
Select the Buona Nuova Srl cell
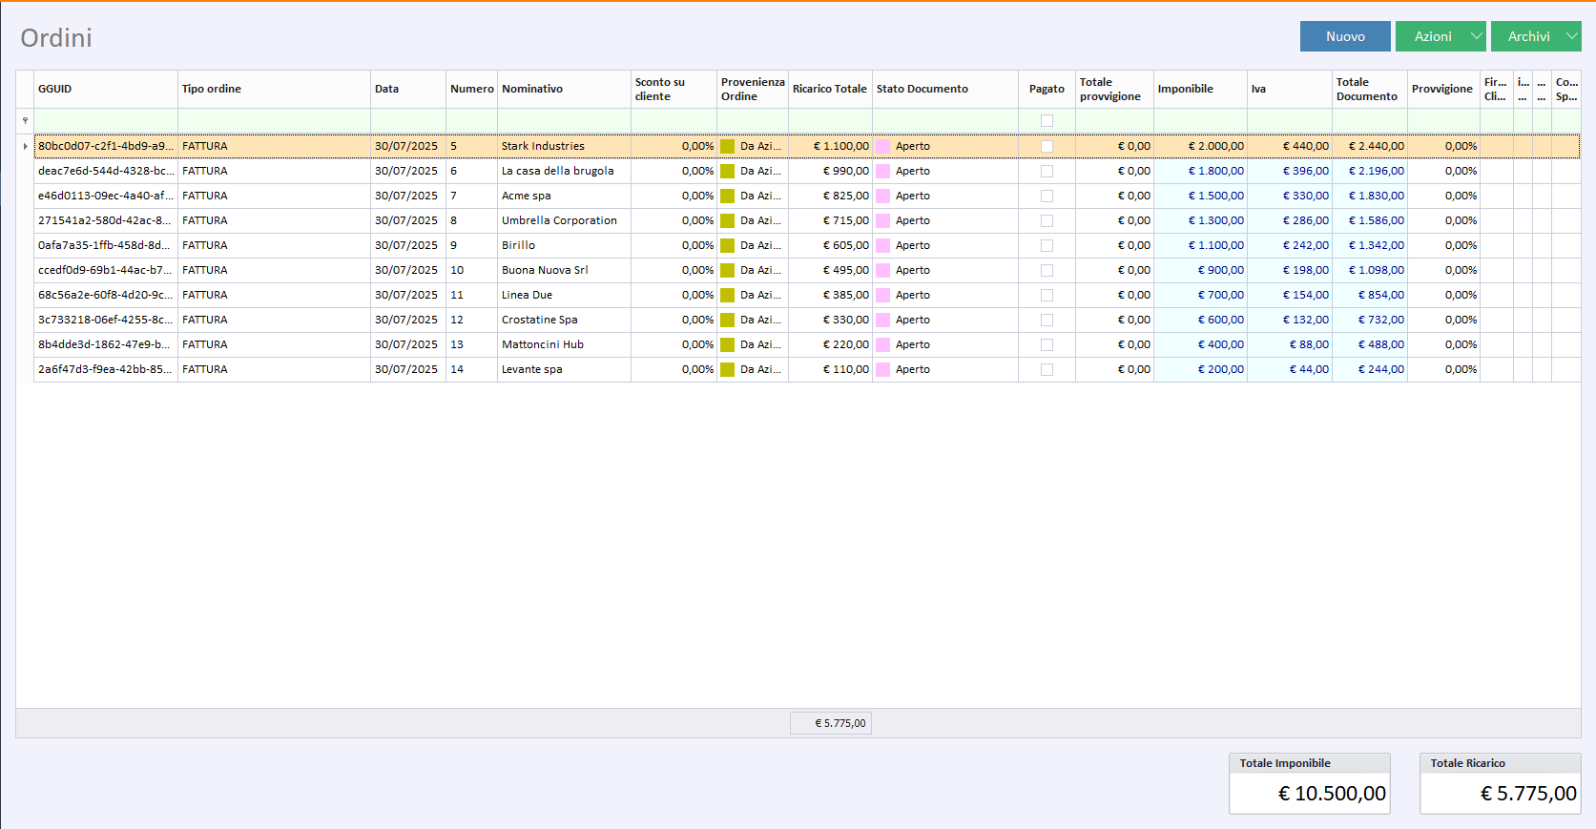(x=565, y=270)
